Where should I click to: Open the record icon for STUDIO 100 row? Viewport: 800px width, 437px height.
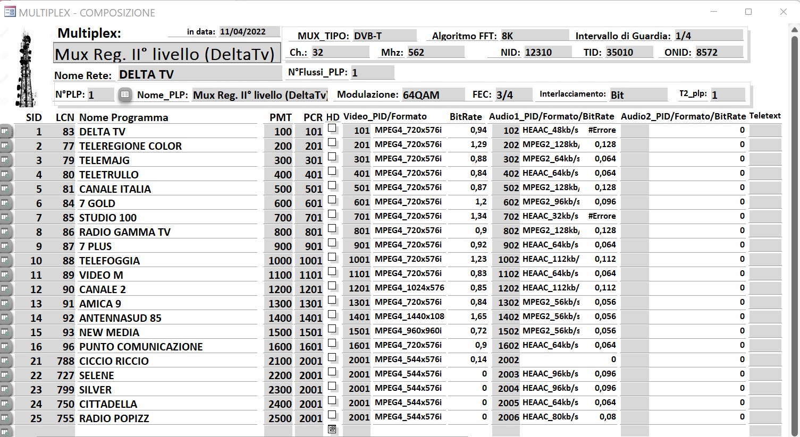tap(5, 217)
